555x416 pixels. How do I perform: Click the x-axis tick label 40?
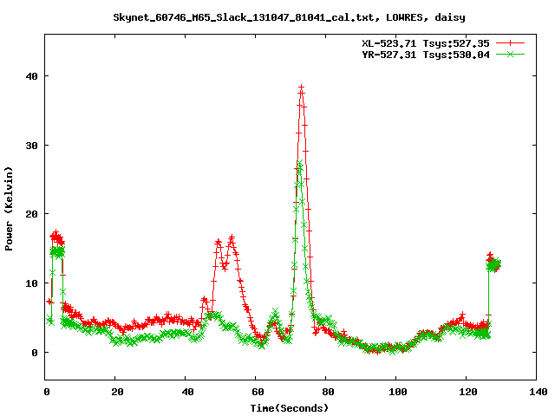click(187, 392)
